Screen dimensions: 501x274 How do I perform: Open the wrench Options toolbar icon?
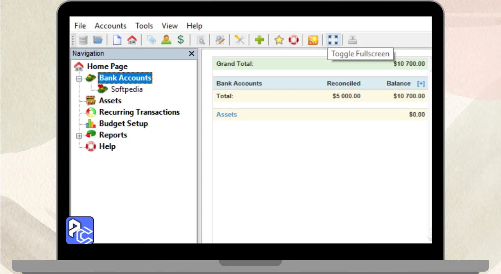coord(240,40)
